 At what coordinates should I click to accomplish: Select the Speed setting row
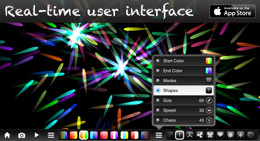pos(184,110)
